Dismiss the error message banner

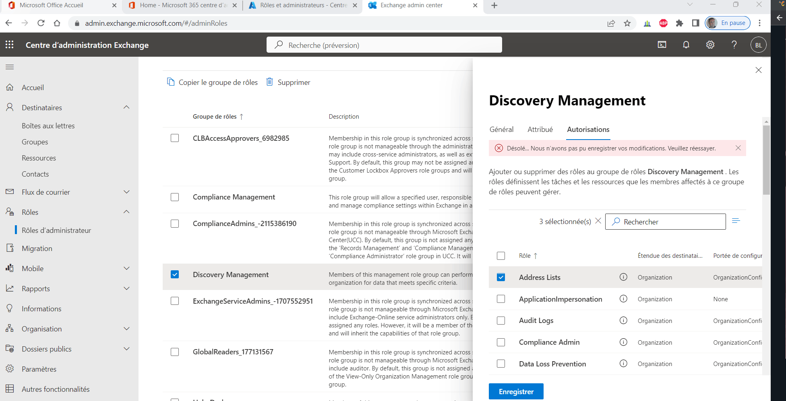pos(738,148)
